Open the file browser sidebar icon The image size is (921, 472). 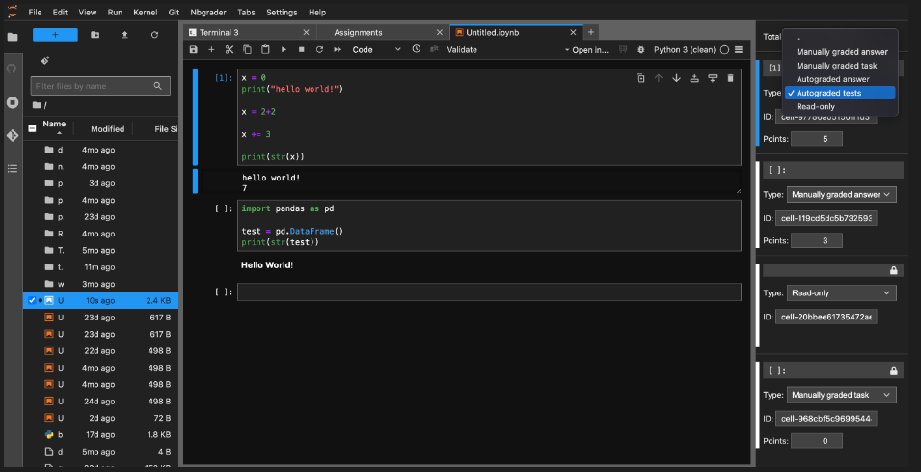click(x=13, y=37)
